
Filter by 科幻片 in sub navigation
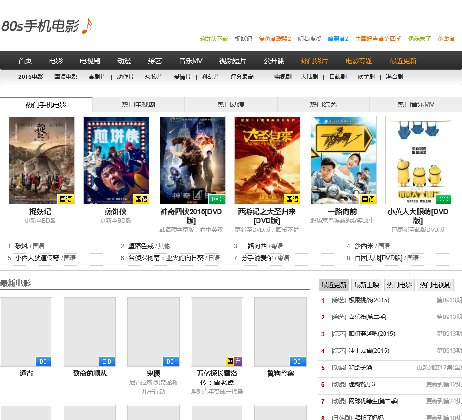click(211, 77)
